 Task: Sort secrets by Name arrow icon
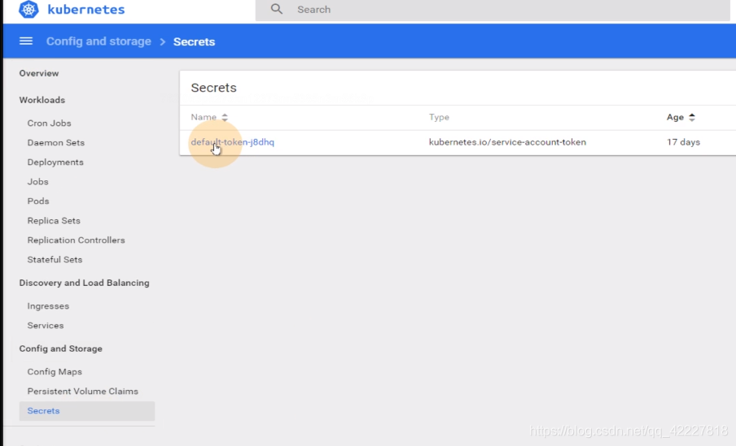[x=225, y=117]
